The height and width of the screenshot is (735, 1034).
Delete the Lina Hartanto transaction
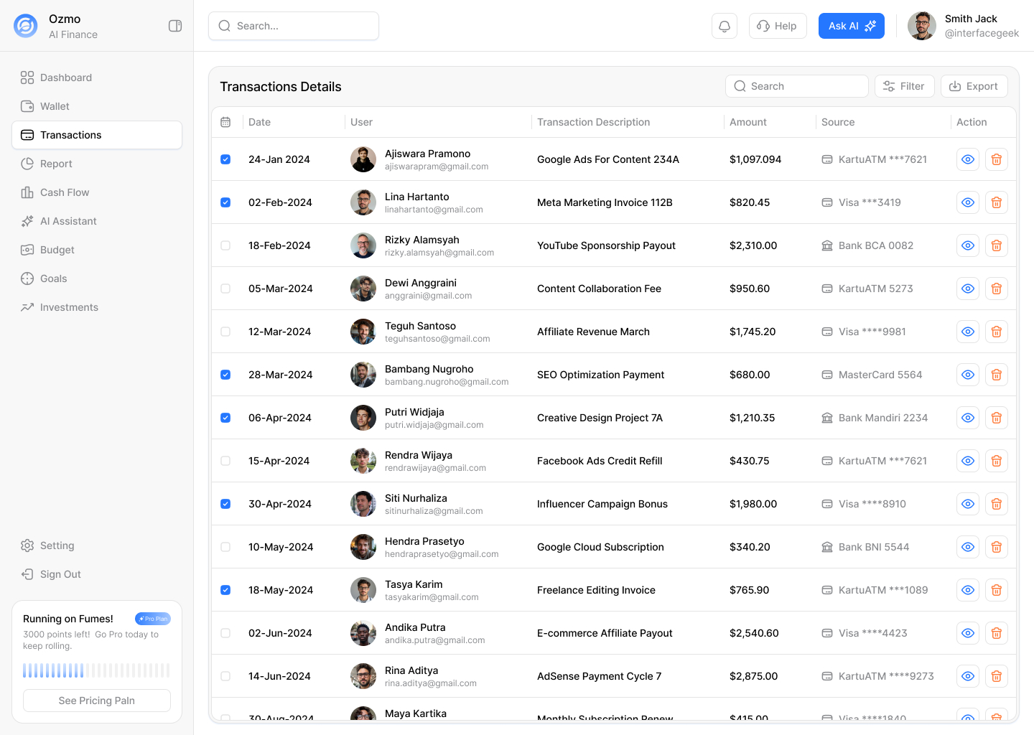[x=996, y=202]
